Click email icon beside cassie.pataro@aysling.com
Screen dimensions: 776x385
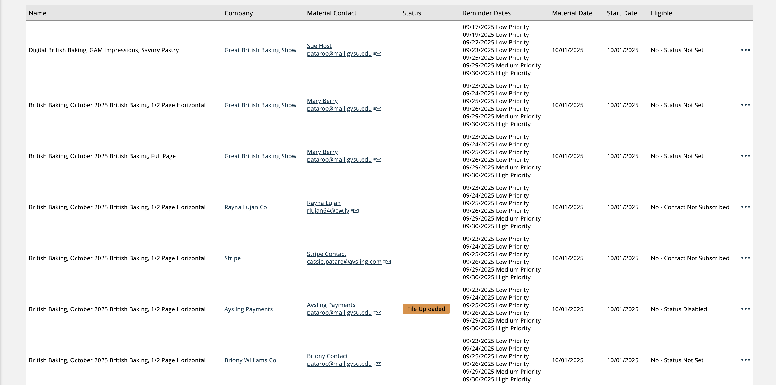point(387,262)
